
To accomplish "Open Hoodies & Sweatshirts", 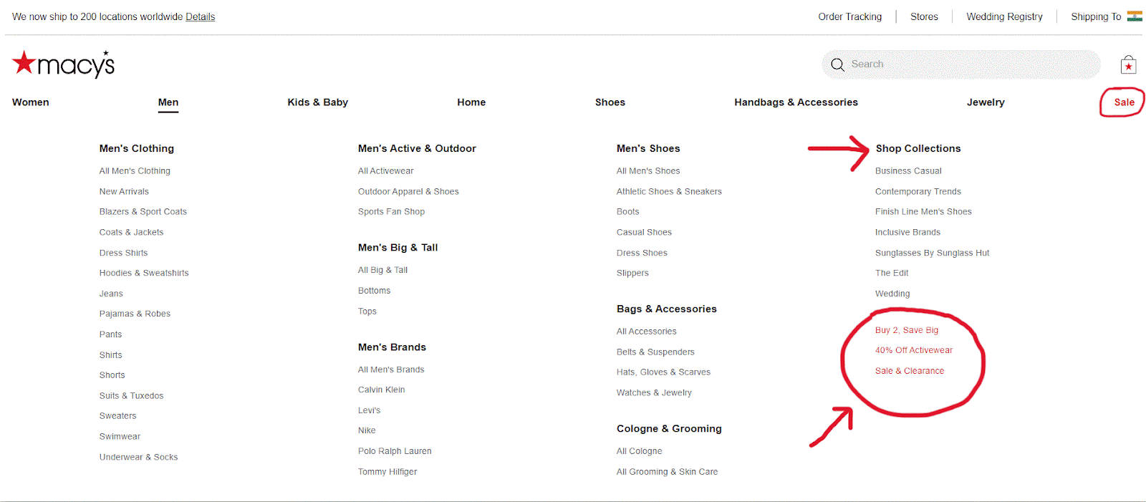I will coord(144,273).
